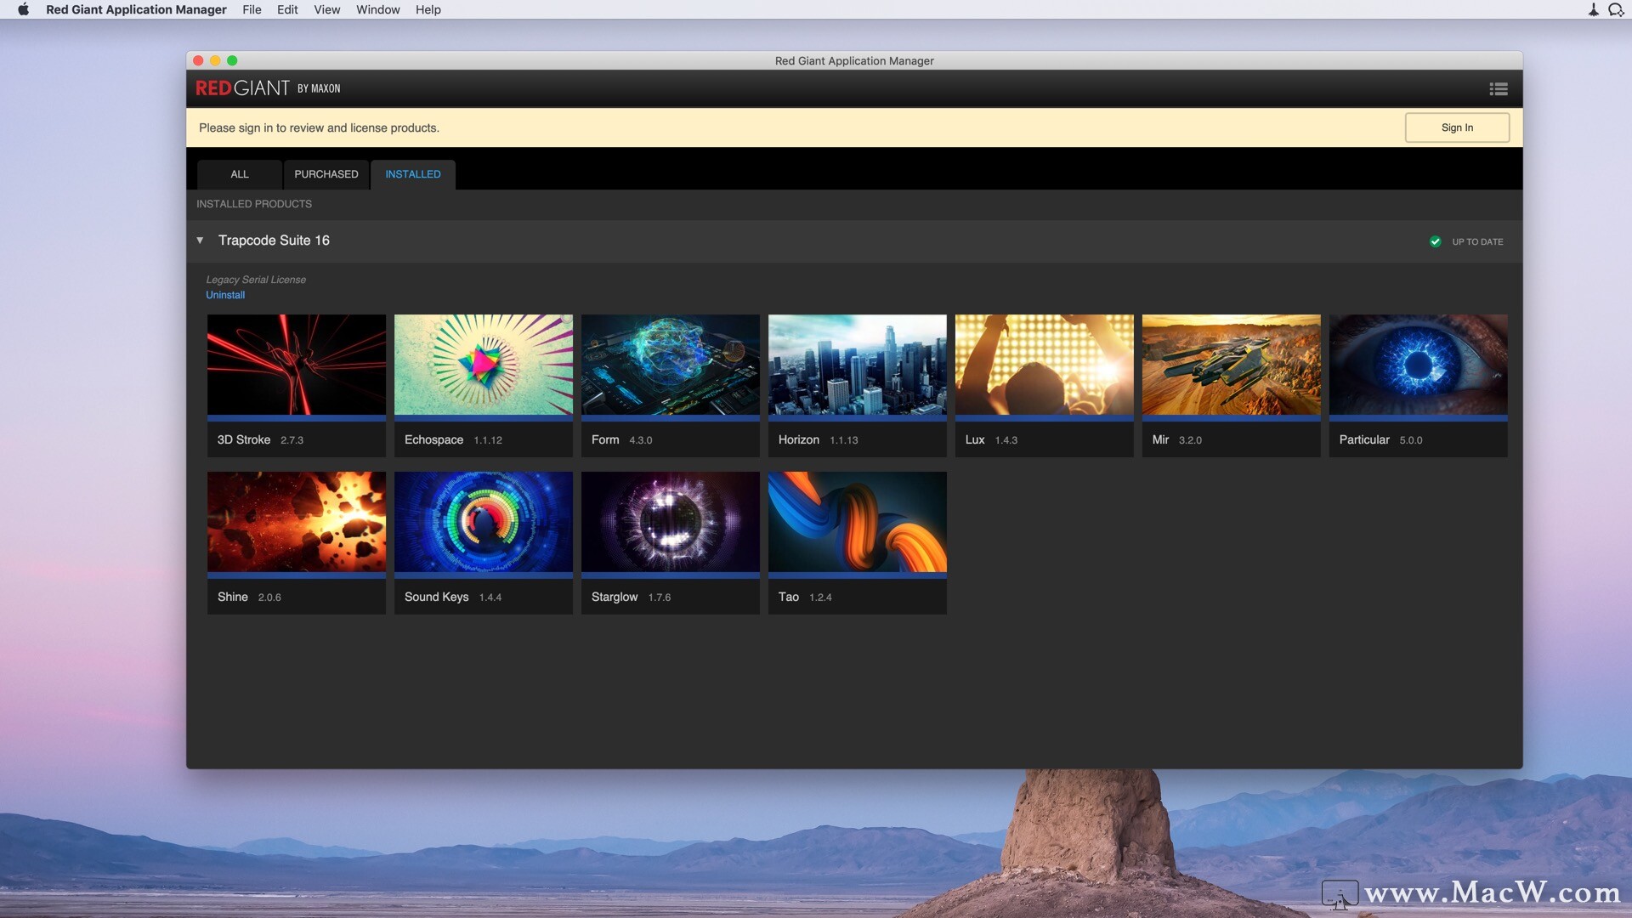Click the Sign In button
Viewport: 1632px width, 918px height.
(1457, 127)
